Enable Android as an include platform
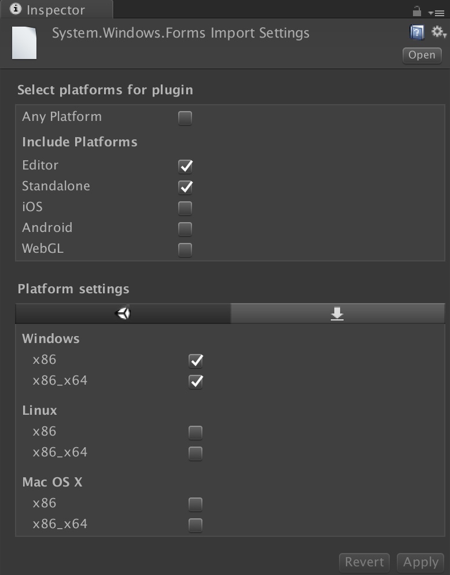450x575 pixels. [x=185, y=228]
